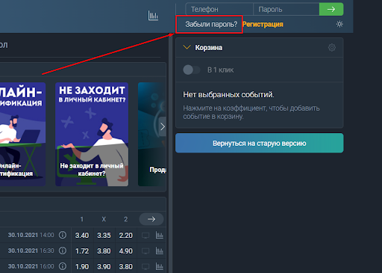Open video broadcast icon for 14:00 match

coord(145,236)
